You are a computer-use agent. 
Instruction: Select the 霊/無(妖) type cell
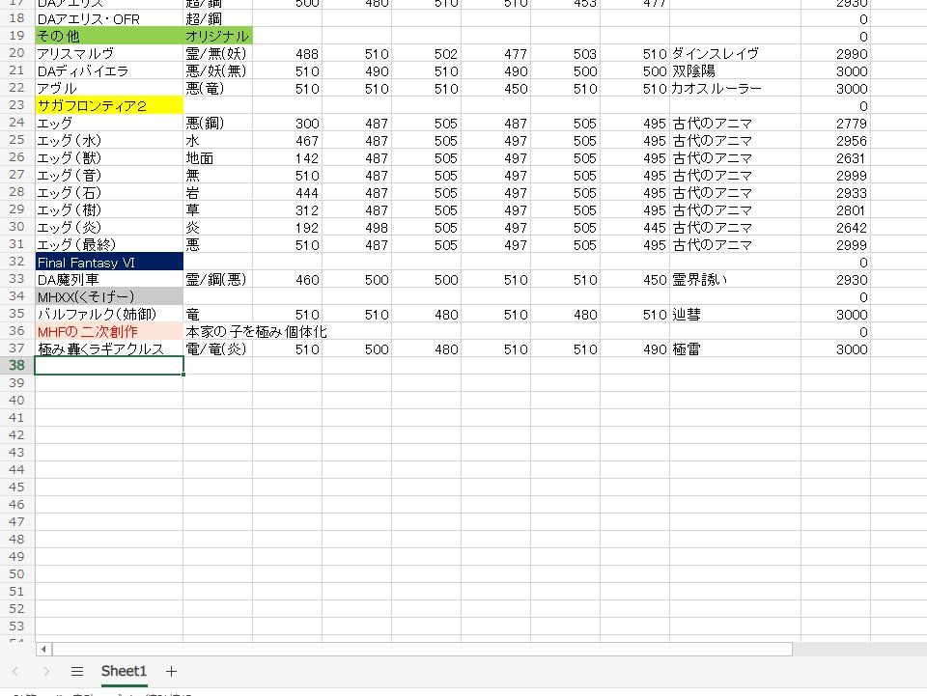[x=217, y=53]
